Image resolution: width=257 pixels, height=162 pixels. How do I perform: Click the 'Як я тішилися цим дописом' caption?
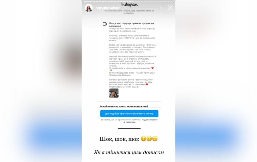(129, 152)
